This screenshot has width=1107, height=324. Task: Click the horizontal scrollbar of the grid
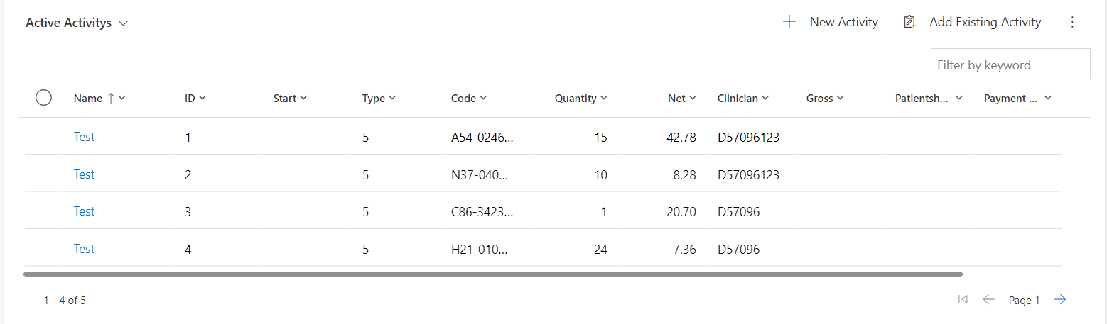493,274
